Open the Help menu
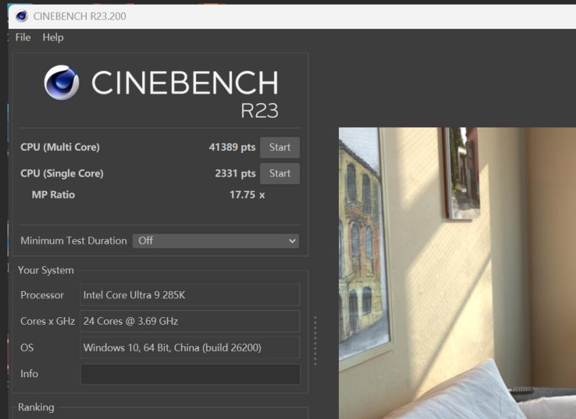 coord(53,38)
